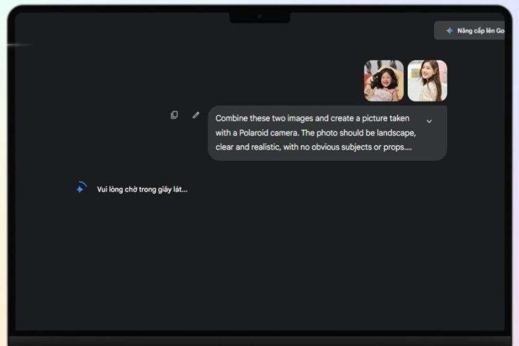Click the laptop webcam notch
The width and height of the screenshot is (519, 346).
259,17
